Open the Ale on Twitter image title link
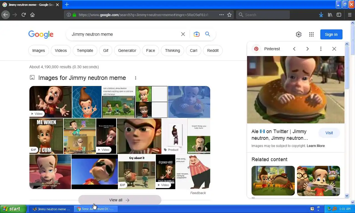 [280, 135]
